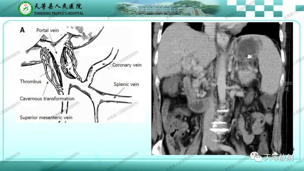Click the bold letter A figure marker
The height and width of the screenshot is (171, 304).
pos(22,30)
